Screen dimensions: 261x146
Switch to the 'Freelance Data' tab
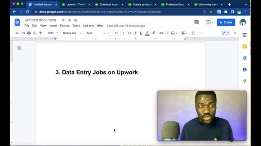coord(175,4)
